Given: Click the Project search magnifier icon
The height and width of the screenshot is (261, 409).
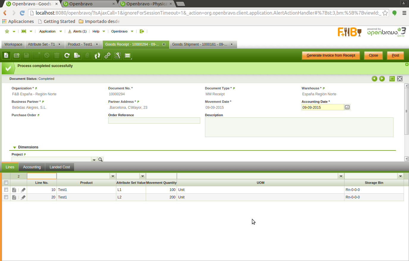Looking at the screenshot, I should click(x=101, y=160).
